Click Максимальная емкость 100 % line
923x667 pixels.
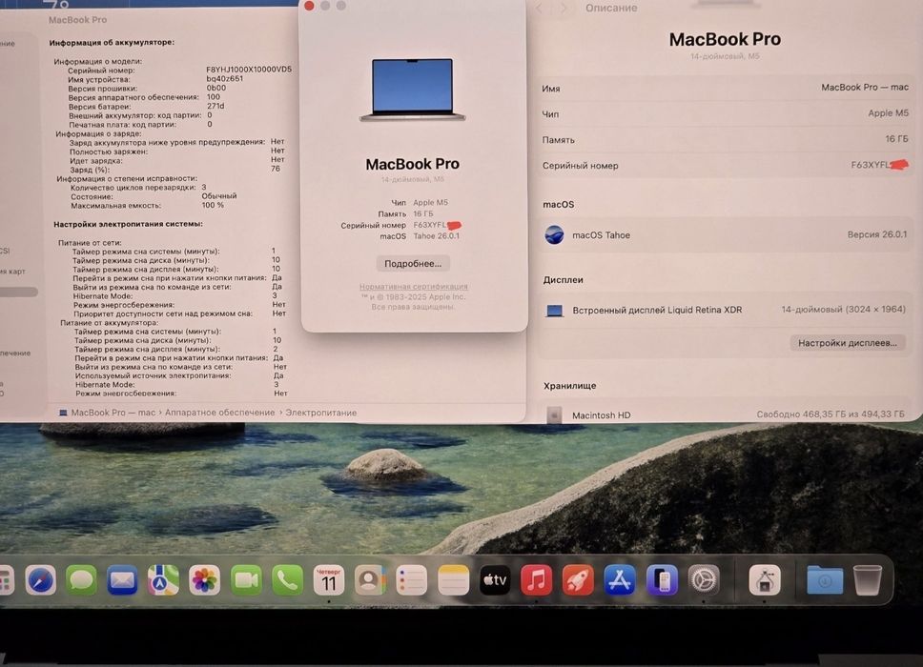click(147, 205)
